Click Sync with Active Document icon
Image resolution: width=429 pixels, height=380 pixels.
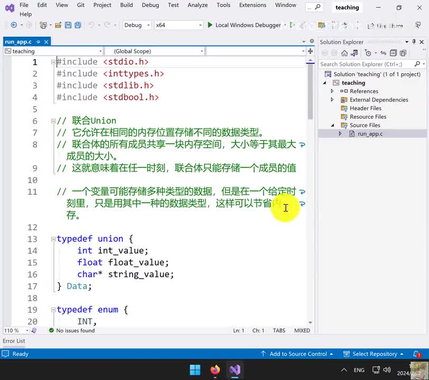tap(384, 53)
